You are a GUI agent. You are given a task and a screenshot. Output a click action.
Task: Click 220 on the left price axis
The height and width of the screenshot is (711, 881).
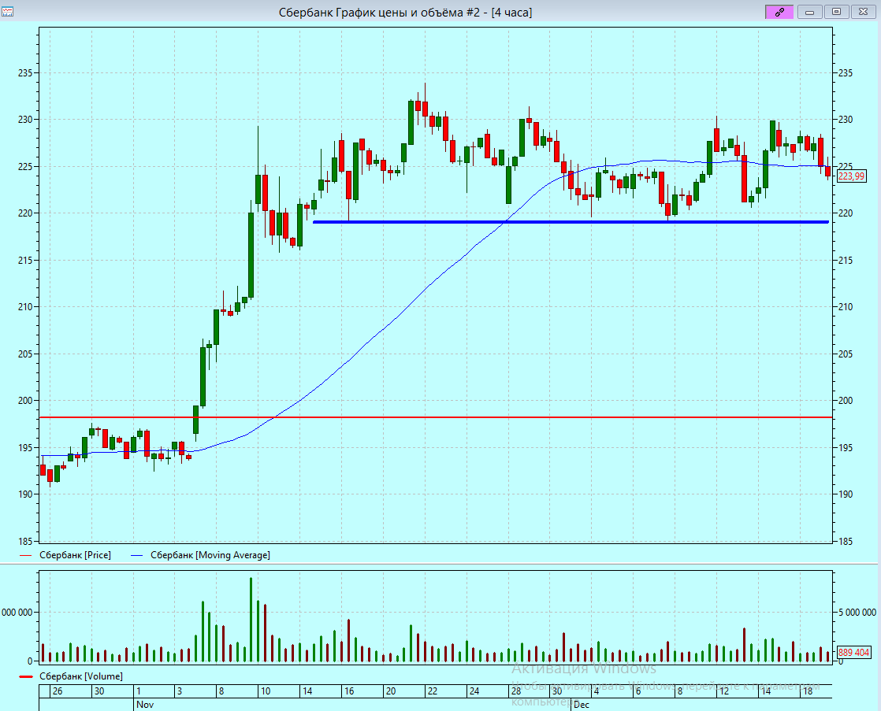tap(24, 213)
